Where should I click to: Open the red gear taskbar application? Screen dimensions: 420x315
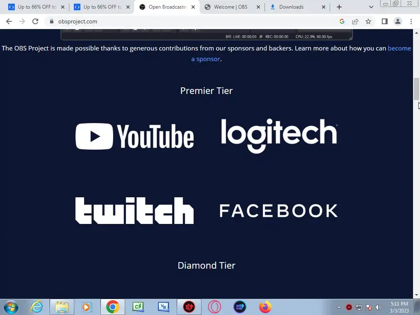tap(189, 307)
